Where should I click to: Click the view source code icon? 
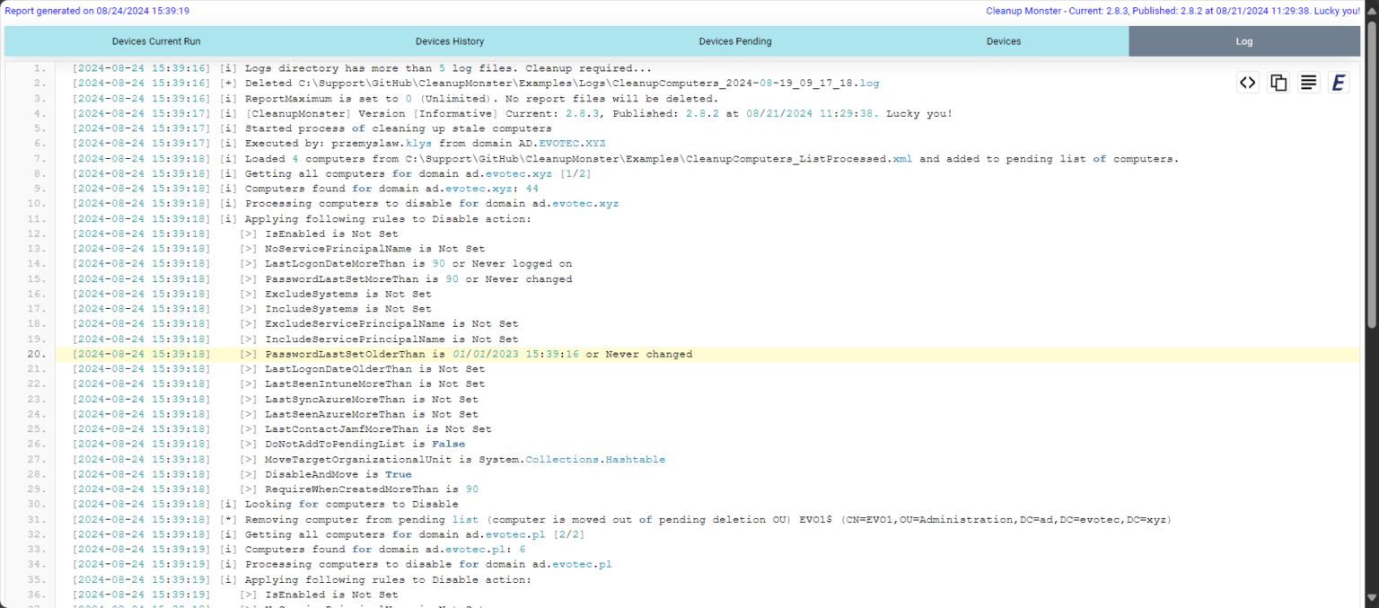tap(1247, 82)
